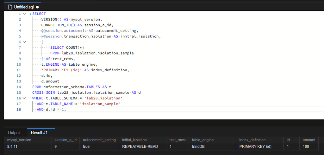Select the amount cell showing 100
This screenshot has width=324, height=155.
pos(309,146)
